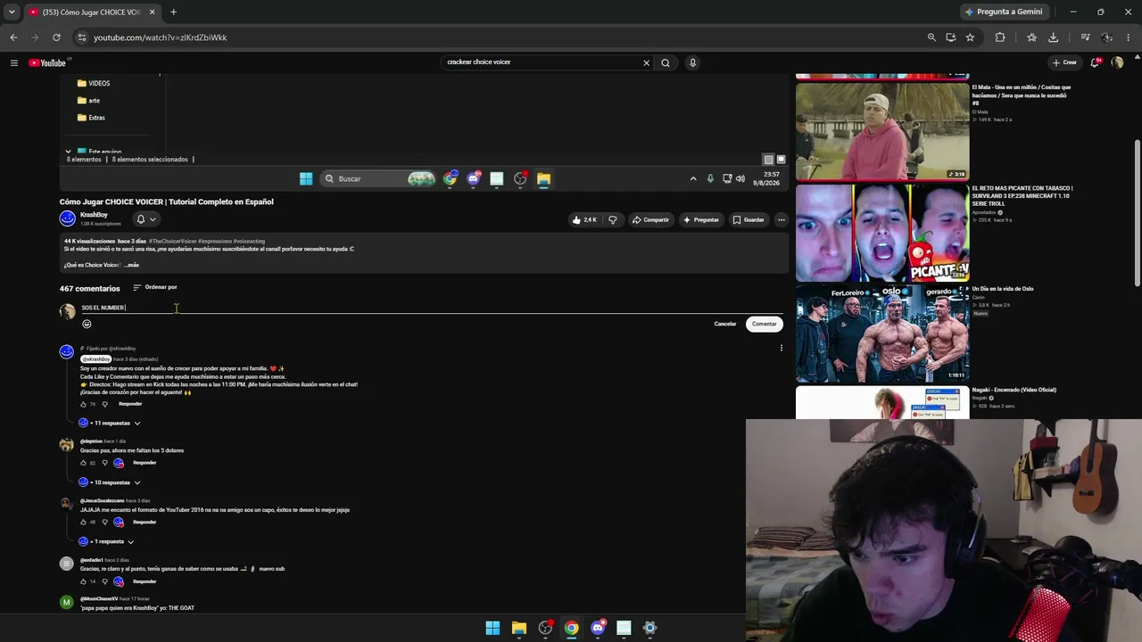Expand description with ...más
The height and width of the screenshot is (642, 1142).
pos(131,265)
